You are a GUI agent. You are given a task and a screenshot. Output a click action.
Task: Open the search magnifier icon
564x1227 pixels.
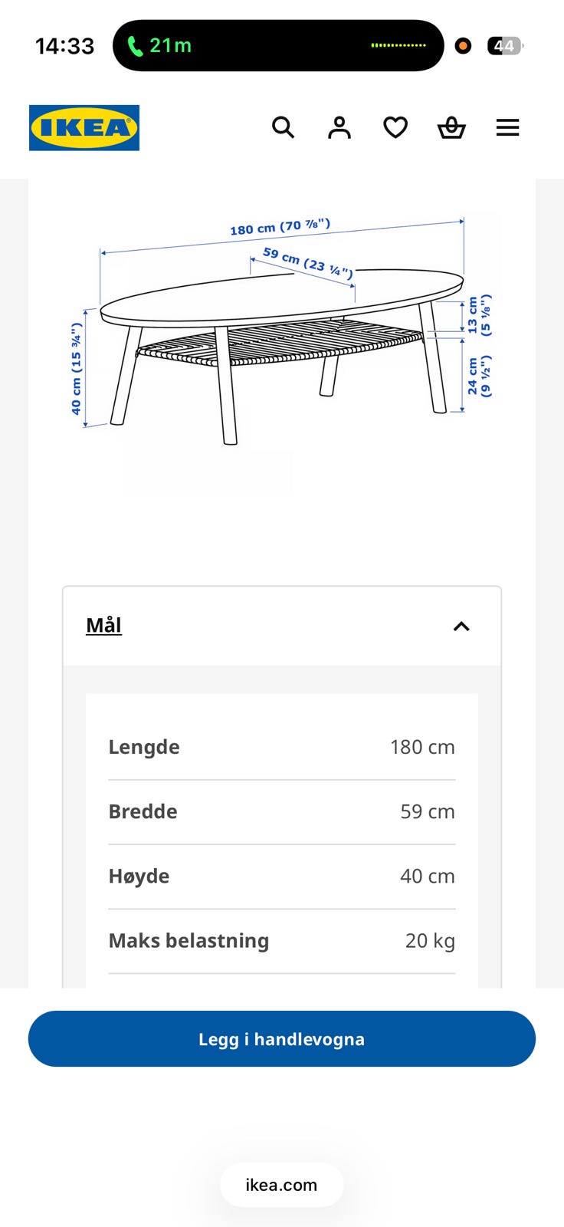tap(283, 127)
